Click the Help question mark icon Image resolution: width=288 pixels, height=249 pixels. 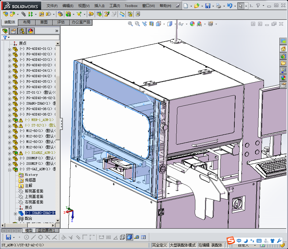[x=258, y=5]
